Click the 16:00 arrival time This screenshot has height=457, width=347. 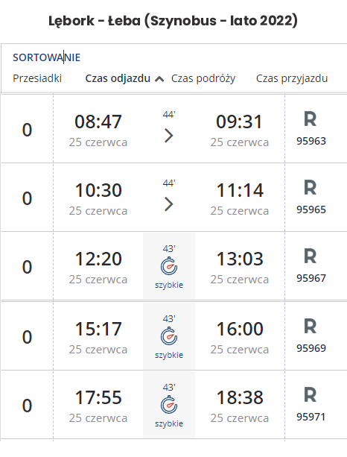240,329
